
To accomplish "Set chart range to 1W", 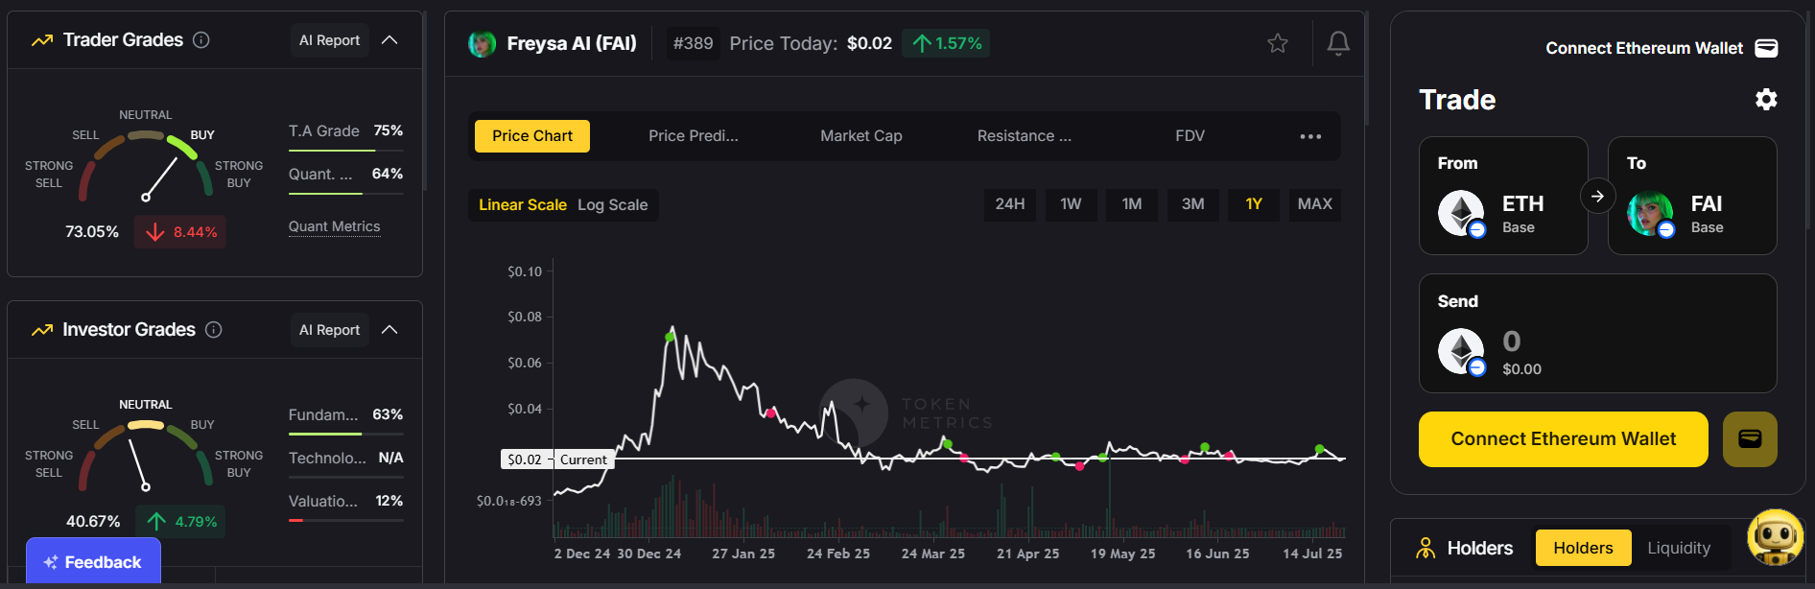I will coord(1071,204).
